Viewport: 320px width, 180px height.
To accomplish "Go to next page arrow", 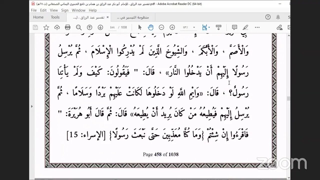I will pyautogui.click(x=100, y=27).
